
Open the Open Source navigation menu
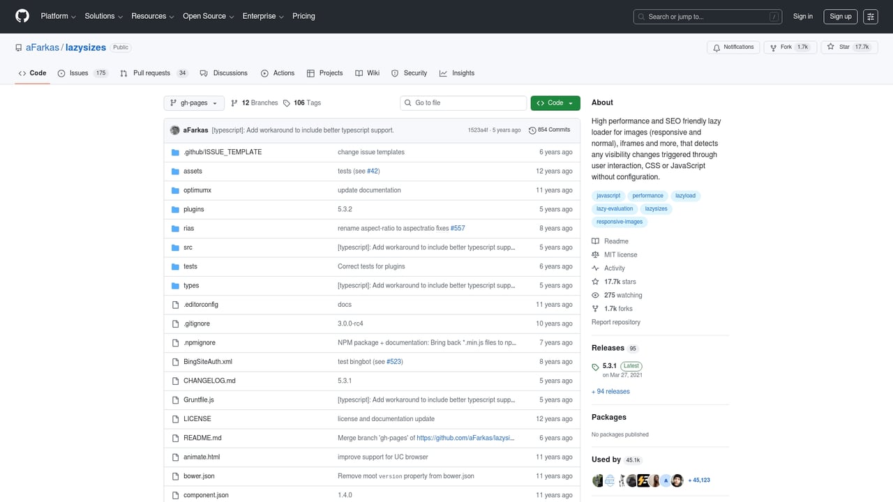click(208, 16)
